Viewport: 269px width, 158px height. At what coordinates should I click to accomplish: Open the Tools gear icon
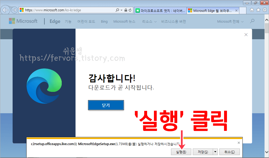tap(265, 10)
